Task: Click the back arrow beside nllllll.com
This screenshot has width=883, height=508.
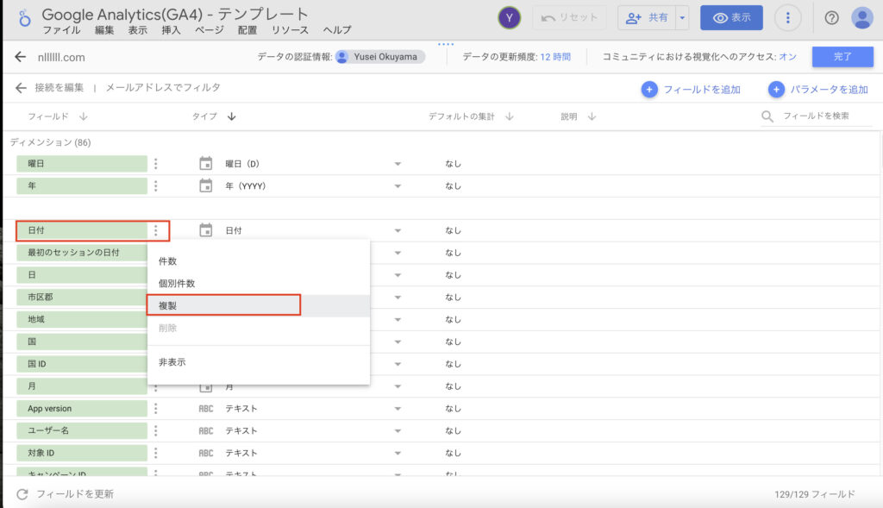Action: click(x=21, y=57)
